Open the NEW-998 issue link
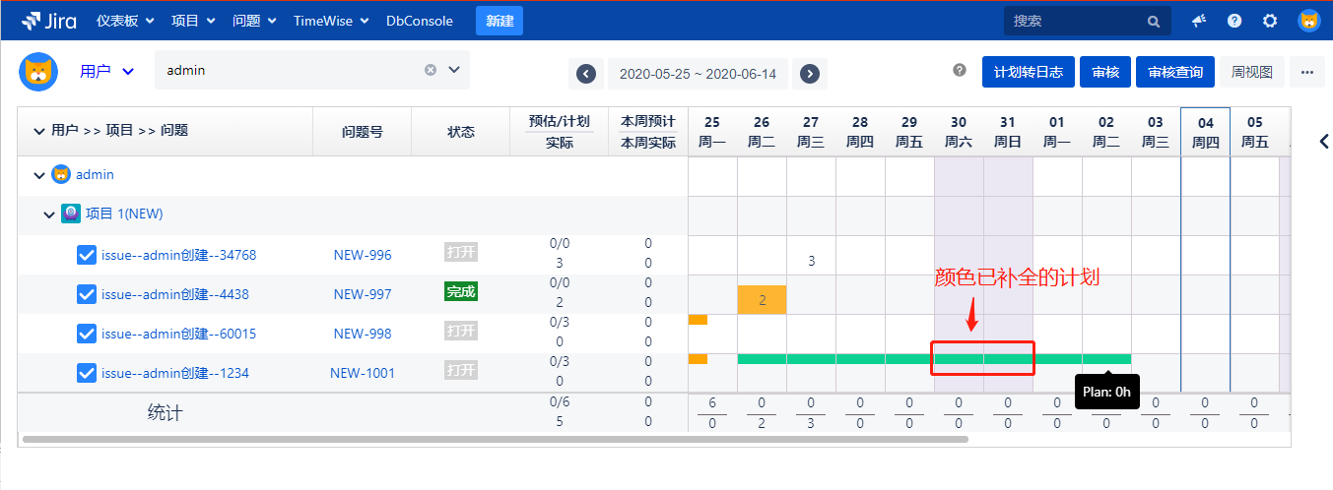This screenshot has width=1333, height=490. click(362, 334)
